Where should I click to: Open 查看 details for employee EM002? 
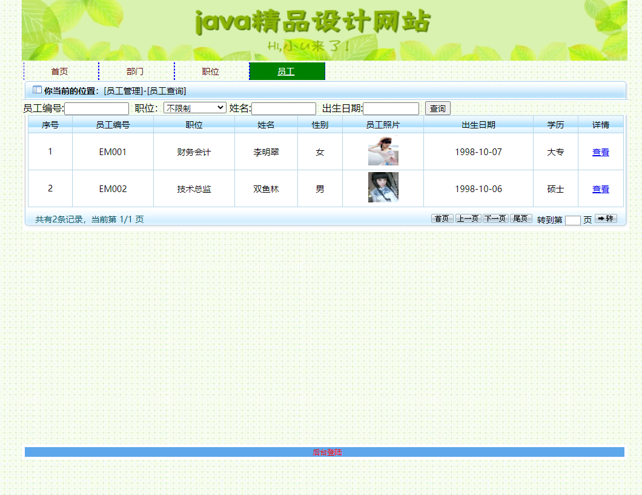click(x=600, y=188)
